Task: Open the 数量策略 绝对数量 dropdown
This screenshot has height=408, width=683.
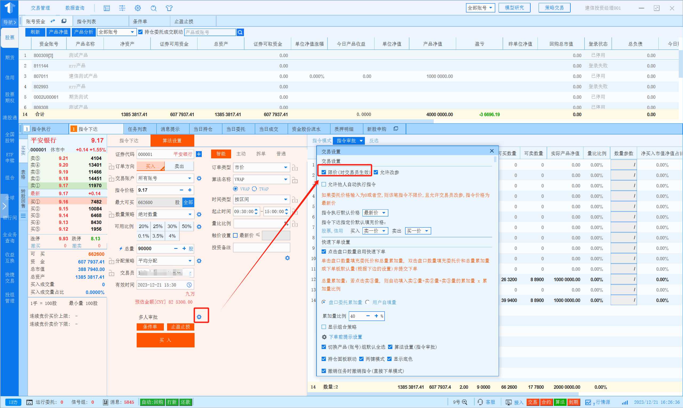Action: coord(165,214)
